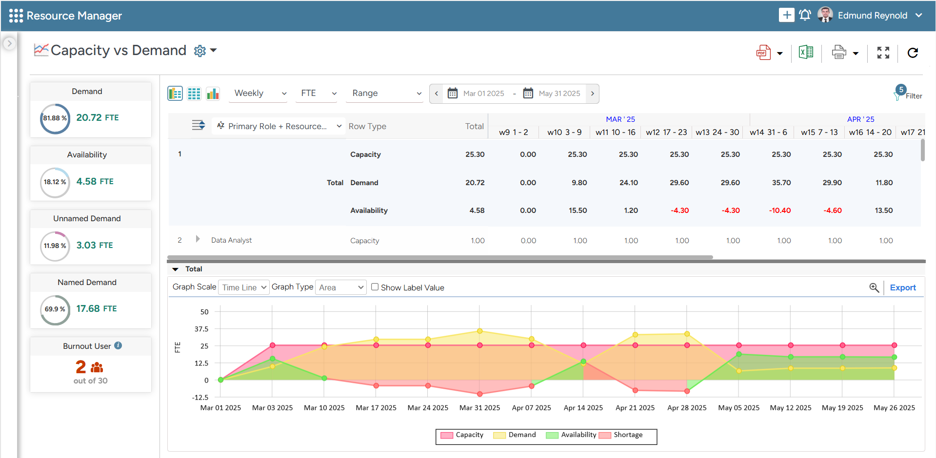Switch to bar chart view
This screenshot has width=936, height=458.
pos(213,94)
